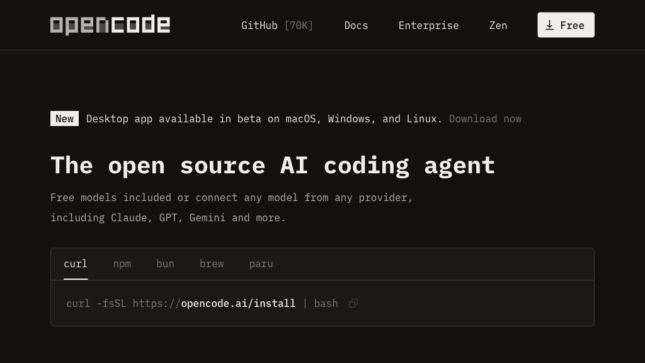This screenshot has width=645, height=363.
Task: Click the 70K star count
Action: [x=299, y=25]
